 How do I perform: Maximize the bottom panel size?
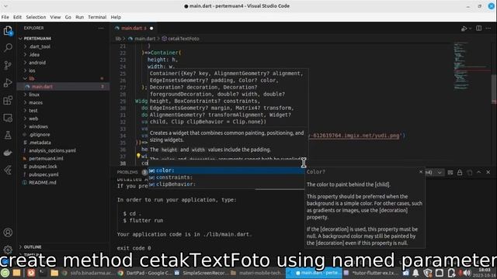[479, 172]
